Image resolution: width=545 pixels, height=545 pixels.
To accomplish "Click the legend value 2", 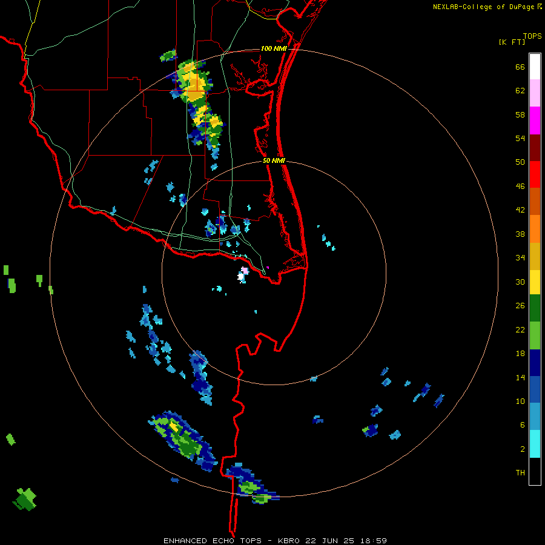I will [x=523, y=449].
